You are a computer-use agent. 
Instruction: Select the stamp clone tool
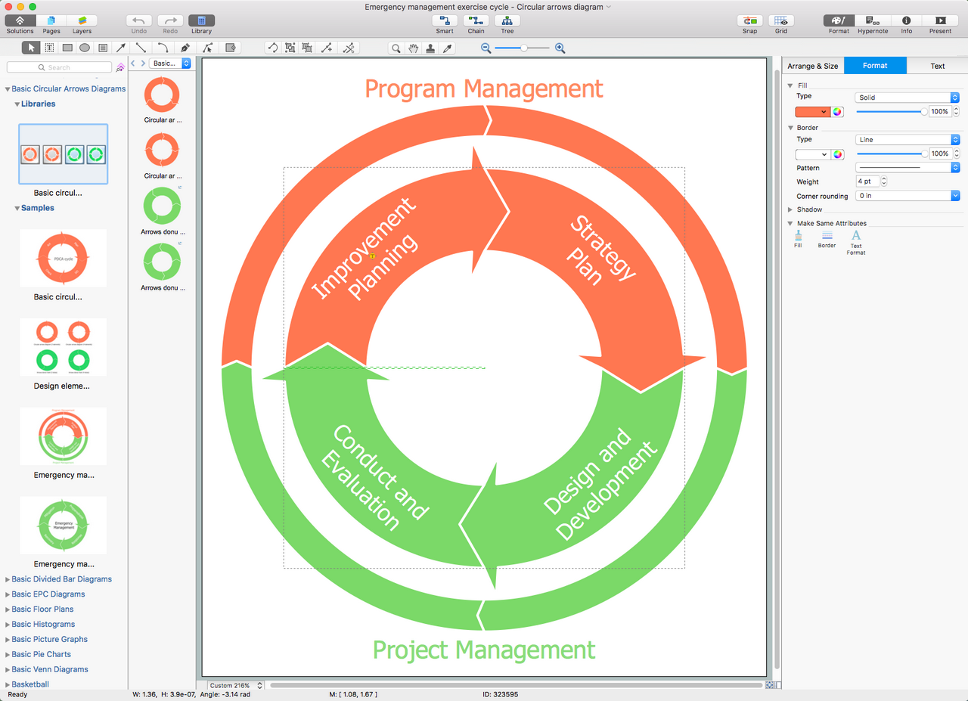pos(430,48)
